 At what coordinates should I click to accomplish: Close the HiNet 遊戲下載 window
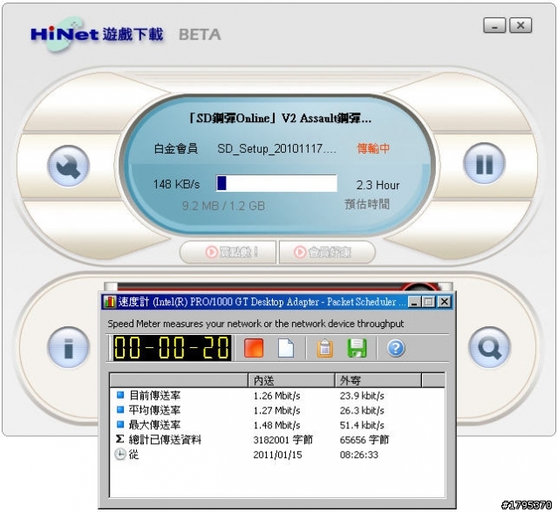click(x=521, y=25)
